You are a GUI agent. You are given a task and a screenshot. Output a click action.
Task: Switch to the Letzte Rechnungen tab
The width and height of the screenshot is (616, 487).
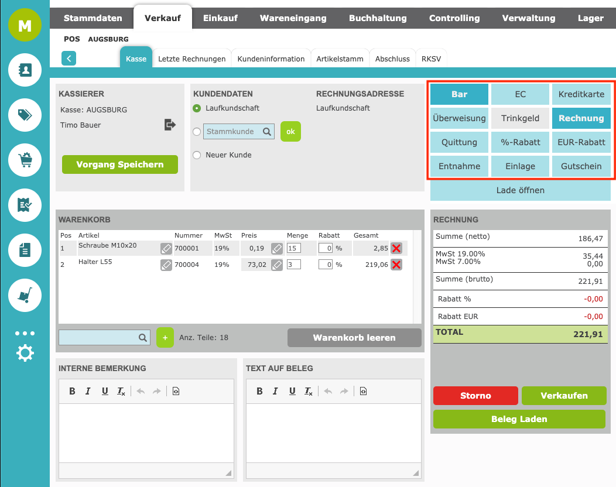point(191,59)
